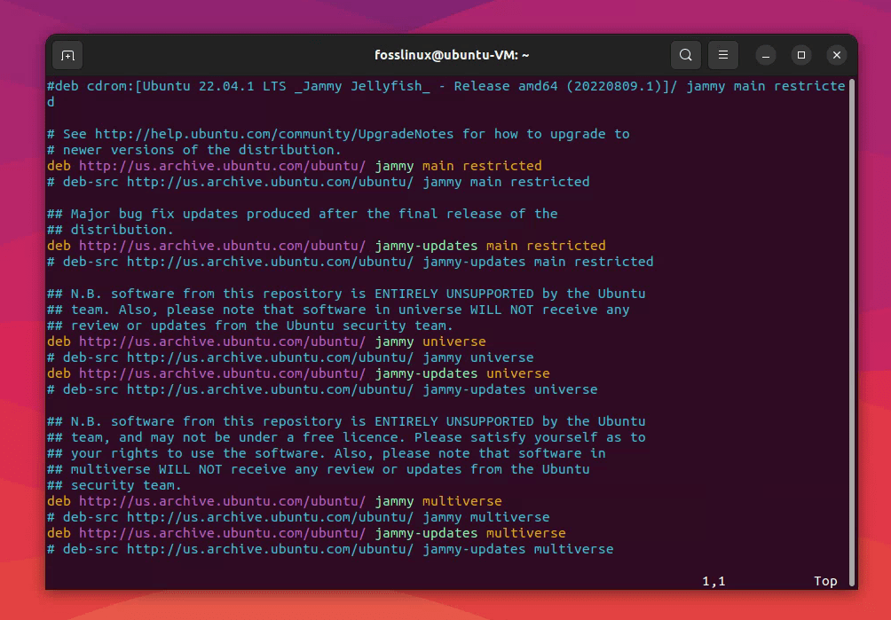Click deb jammy-updates main restricted line
This screenshot has height=620, width=891.
pyautogui.click(x=327, y=246)
